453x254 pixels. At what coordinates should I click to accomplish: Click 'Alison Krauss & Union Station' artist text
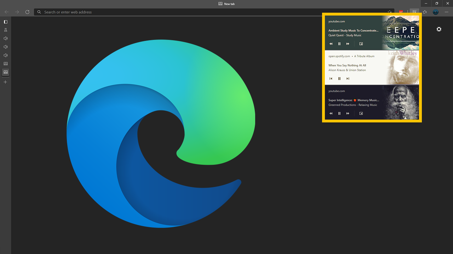tap(347, 70)
